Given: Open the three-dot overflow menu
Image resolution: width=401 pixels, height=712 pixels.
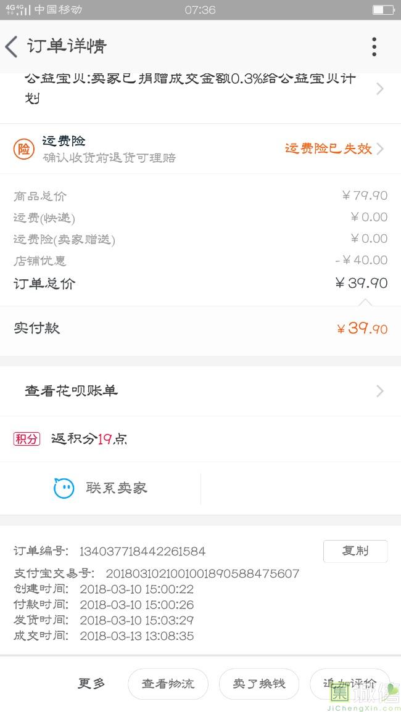Looking at the screenshot, I should (374, 47).
